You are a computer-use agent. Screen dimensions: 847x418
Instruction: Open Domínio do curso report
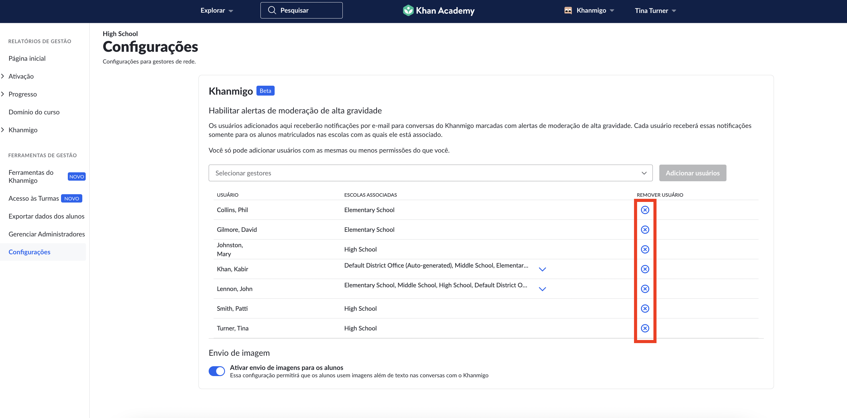click(34, 112)
